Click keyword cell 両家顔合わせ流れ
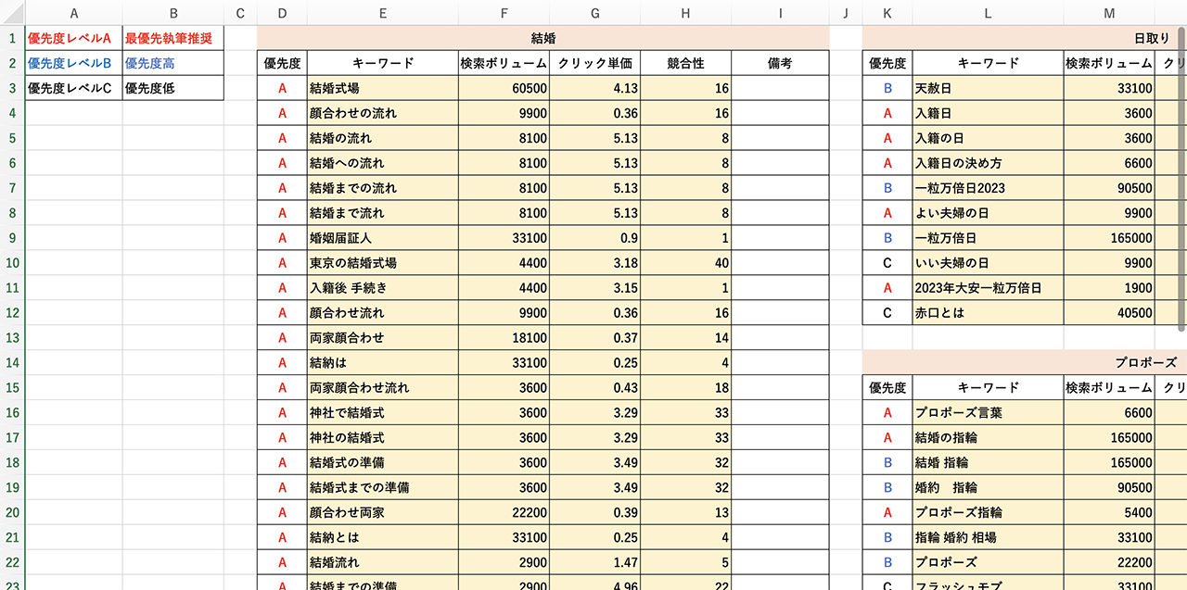This screenshot has width=1187, height=590. [383, 388]
